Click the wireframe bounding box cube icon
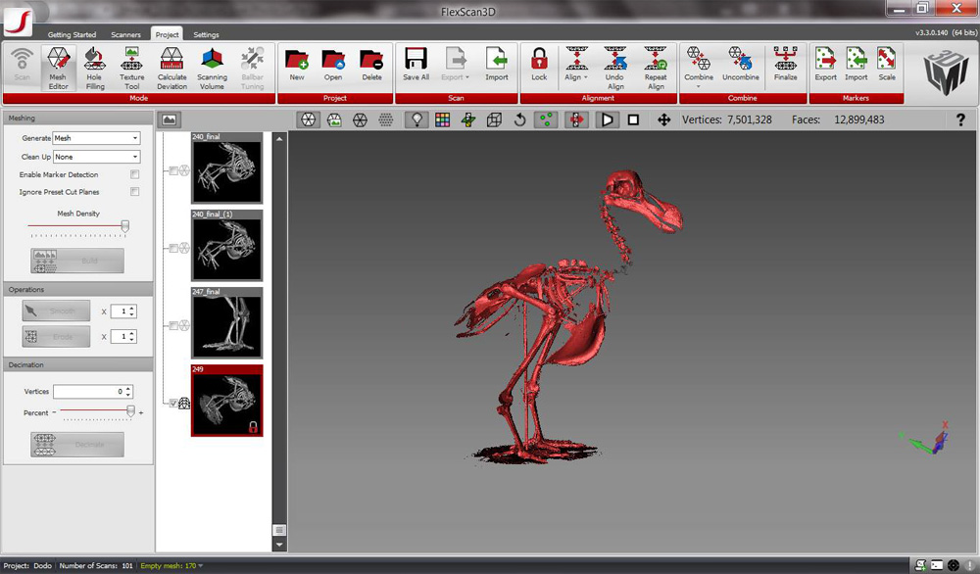 [494, 120]
